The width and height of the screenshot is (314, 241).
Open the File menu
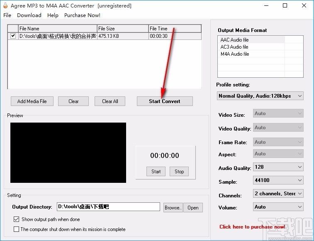pos(7,15)
